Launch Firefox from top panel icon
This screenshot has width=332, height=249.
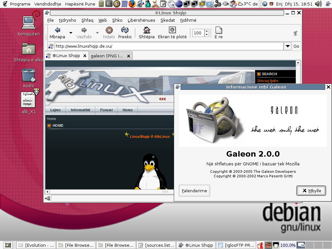pos(132,4)
